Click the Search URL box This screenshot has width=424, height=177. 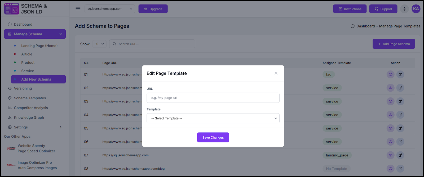(152, 44)
